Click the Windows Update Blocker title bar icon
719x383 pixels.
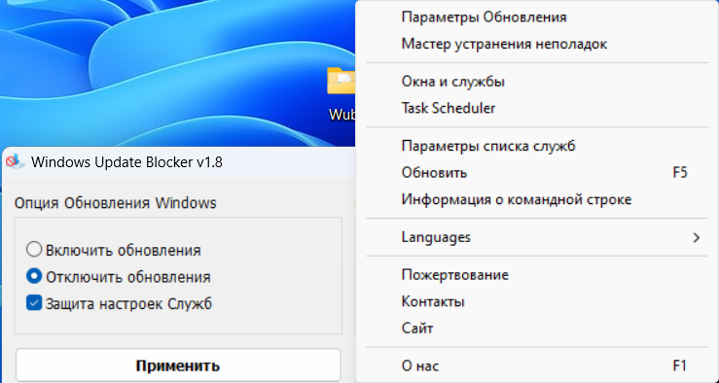click(x=15, y=161)
